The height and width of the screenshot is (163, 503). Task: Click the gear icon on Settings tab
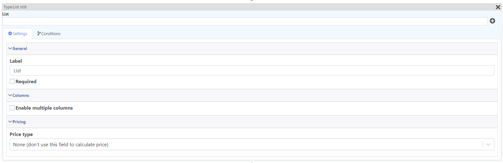coord(10,34)
